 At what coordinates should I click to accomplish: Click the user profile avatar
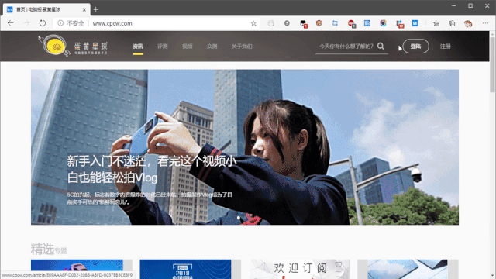pos(468,23)
